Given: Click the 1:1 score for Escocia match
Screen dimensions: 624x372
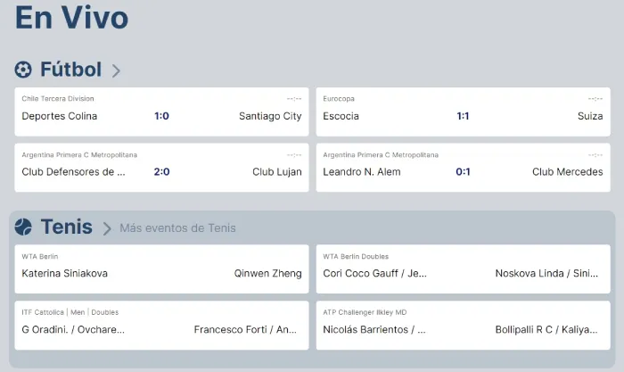Looking at the screenshot, I should coord(463,116).
